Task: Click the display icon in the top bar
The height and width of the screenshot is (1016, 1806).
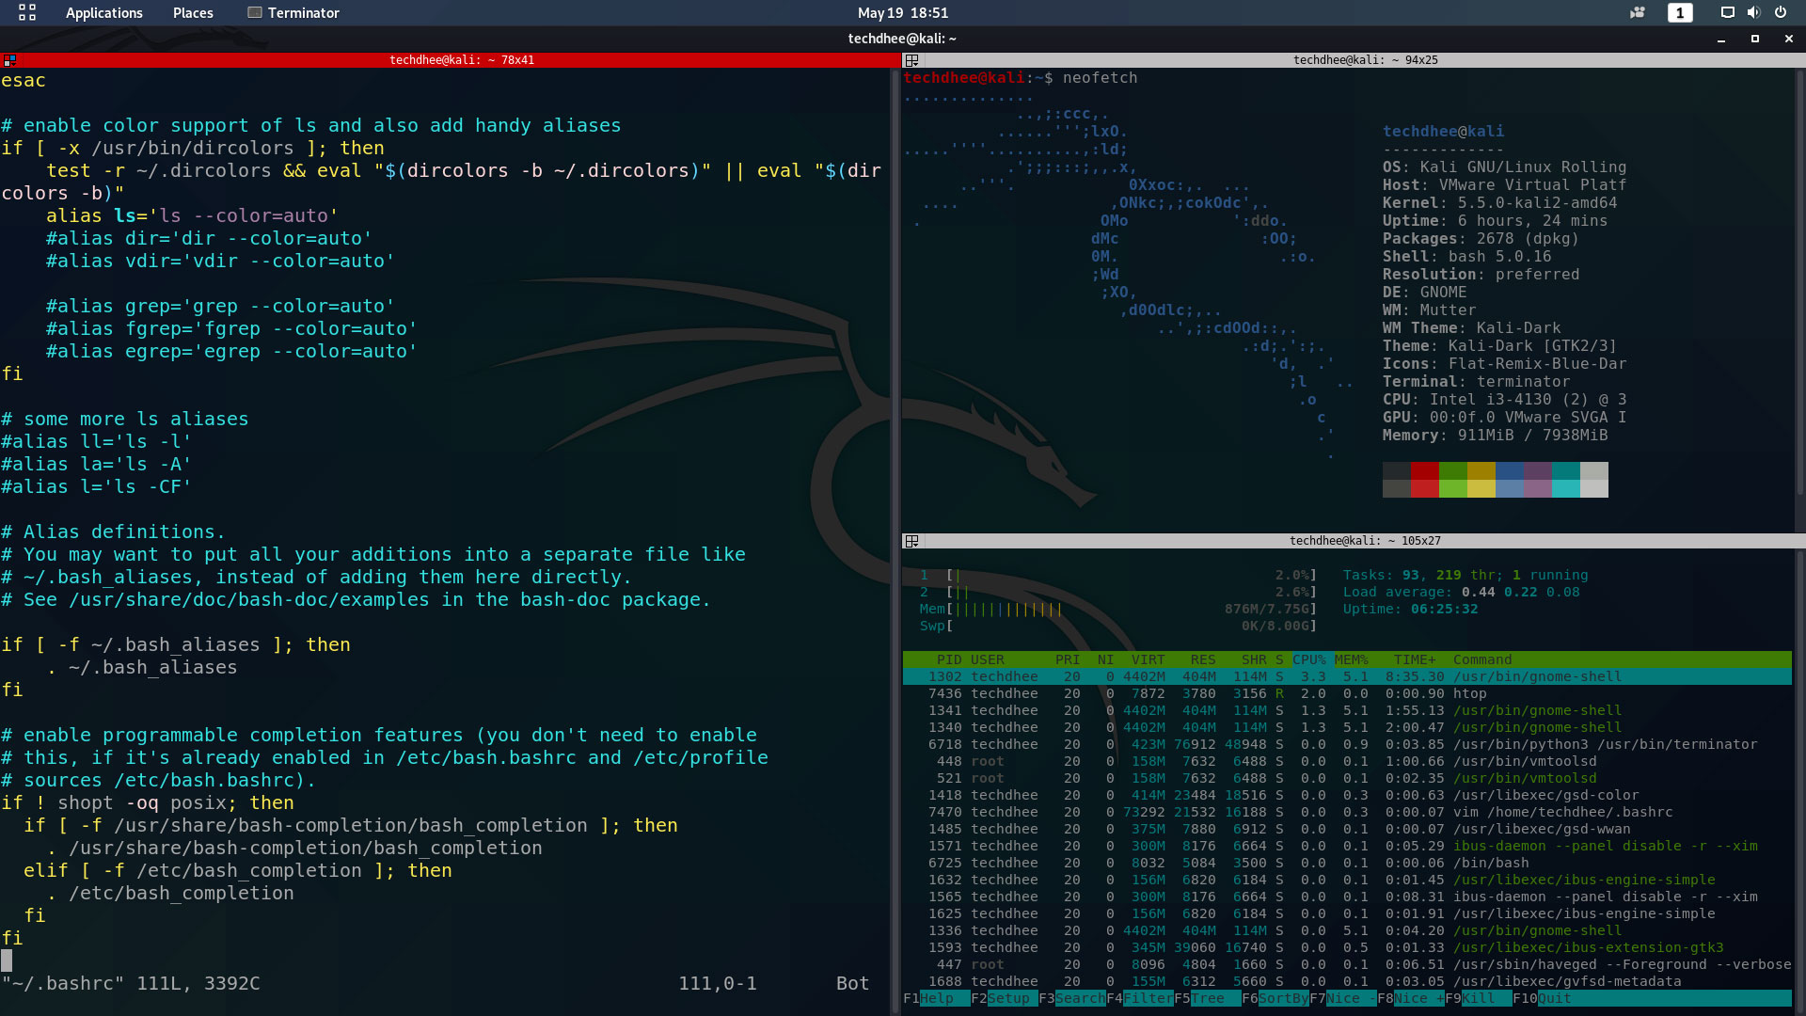Action: pyautogui.click(x=1728, y=13)
